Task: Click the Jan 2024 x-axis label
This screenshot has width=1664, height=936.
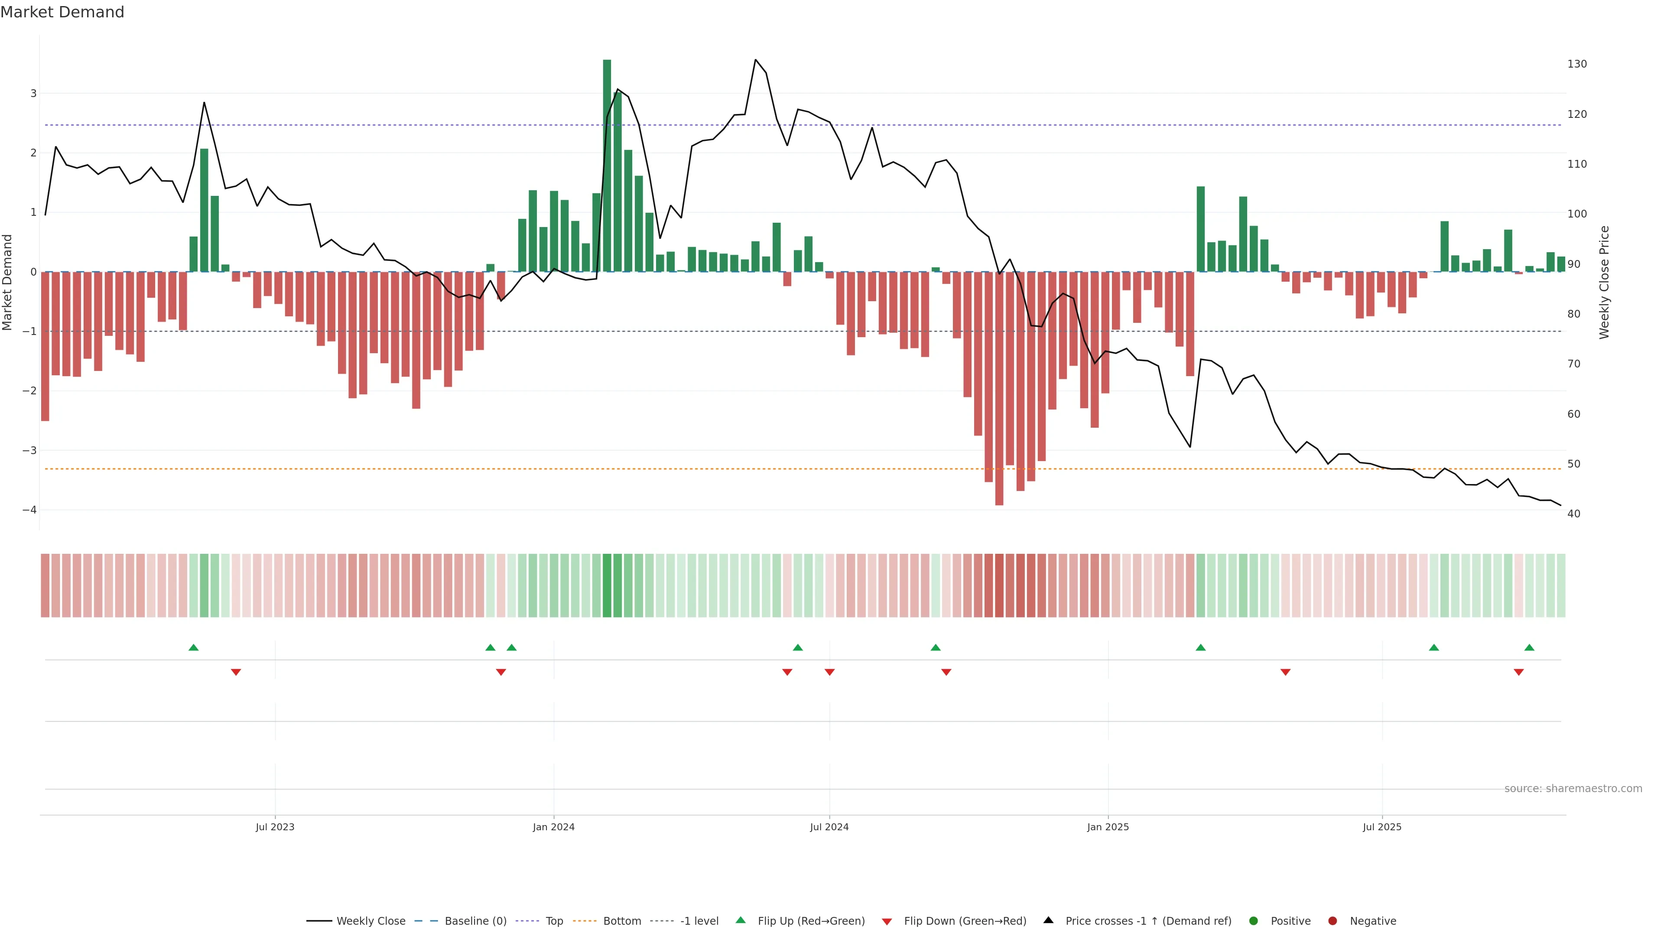Action: pyautogui.click(x=554, y=827)
